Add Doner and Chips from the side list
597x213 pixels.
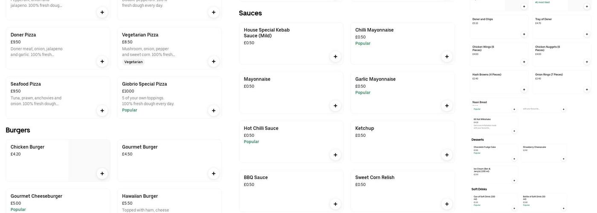click(524, 34)
